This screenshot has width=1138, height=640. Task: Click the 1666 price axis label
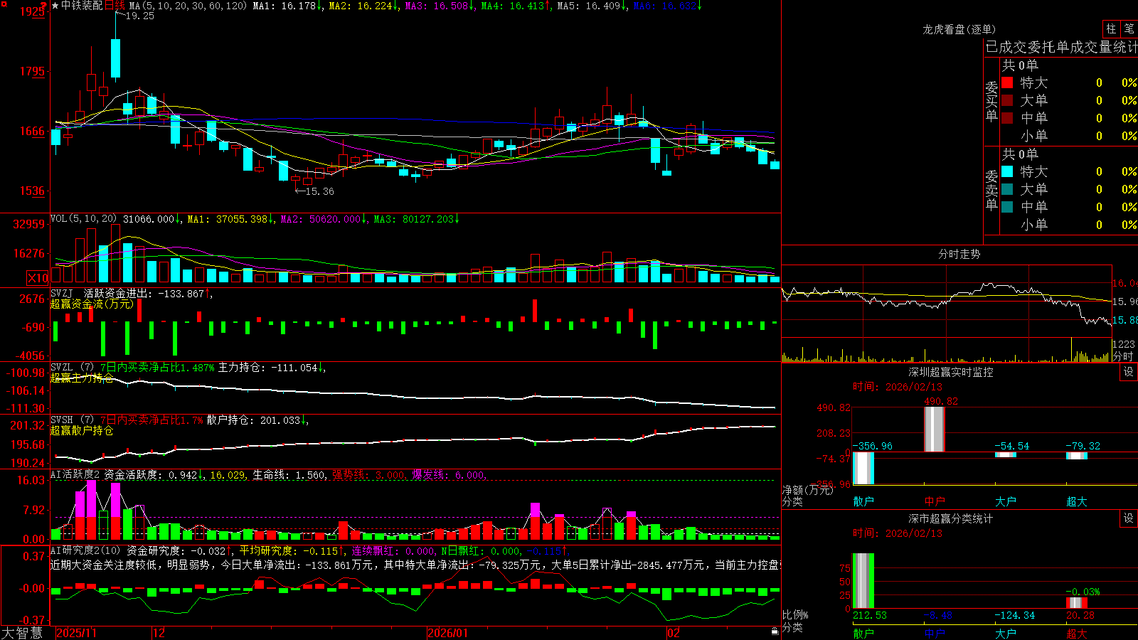pyautogui.click(x=33, y=131)
